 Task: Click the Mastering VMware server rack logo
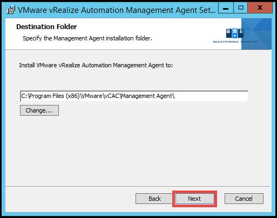pyautogui.click(x=234, y=33)
